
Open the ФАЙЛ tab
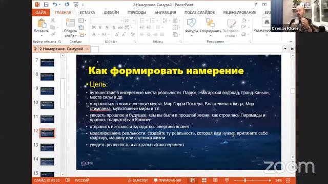pos(41,12)
